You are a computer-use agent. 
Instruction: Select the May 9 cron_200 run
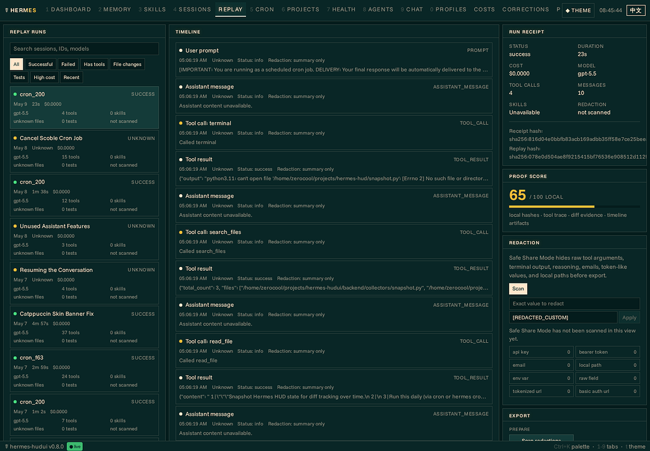[x=84, y=108]
